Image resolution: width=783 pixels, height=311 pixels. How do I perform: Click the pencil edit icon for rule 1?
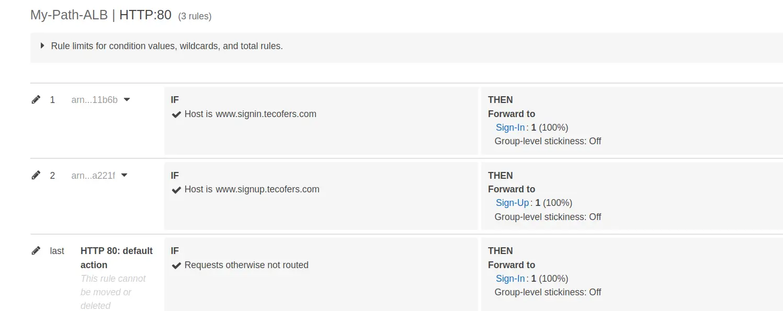click(x=36, y=99)
